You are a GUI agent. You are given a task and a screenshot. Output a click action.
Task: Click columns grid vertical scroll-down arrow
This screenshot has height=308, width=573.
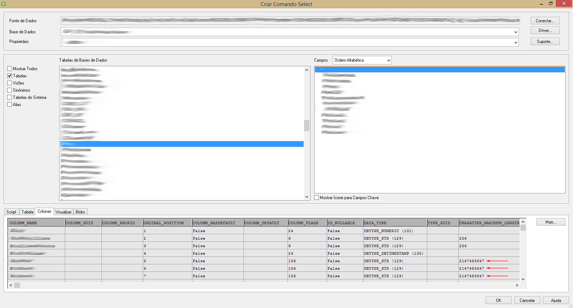[x=523, y=279]
